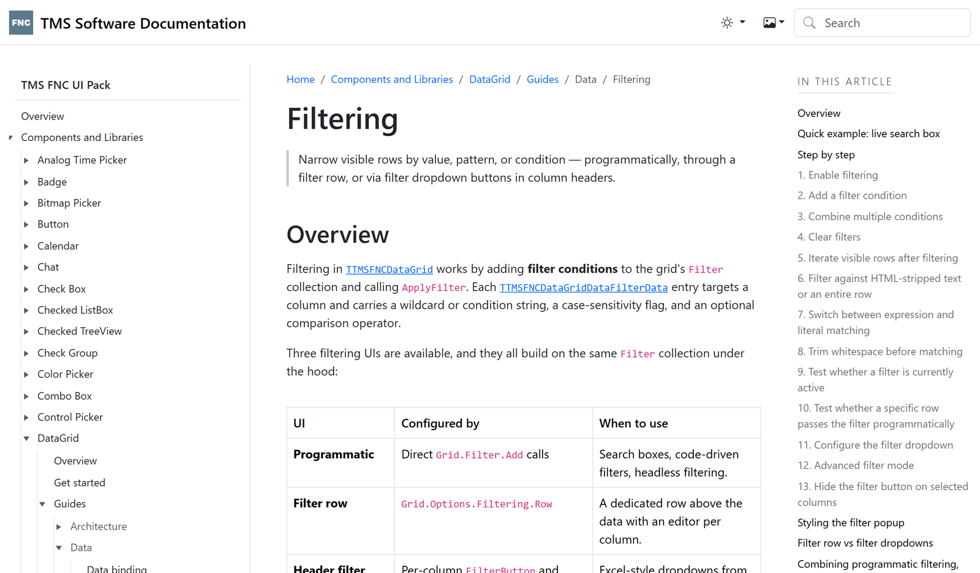Image resolution: width=980 pixels, height=573 pixels.
Task: Collapse the Components and Libraries tree node
Action: [x=10, y=137]
